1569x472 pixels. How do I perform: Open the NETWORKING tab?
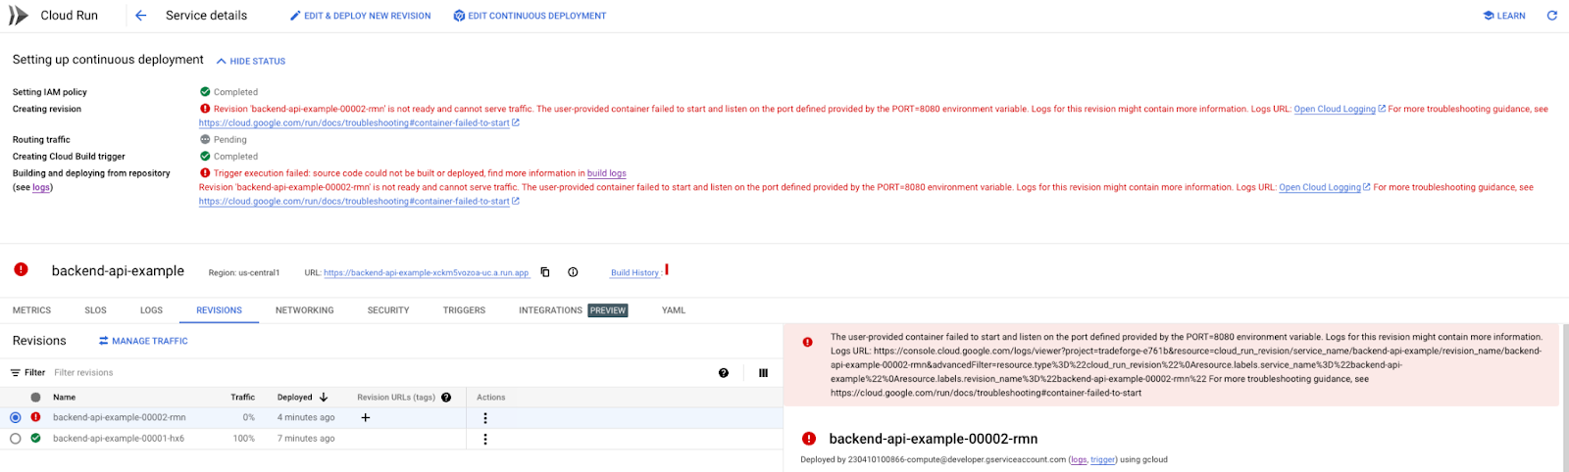tap(305, 310)
